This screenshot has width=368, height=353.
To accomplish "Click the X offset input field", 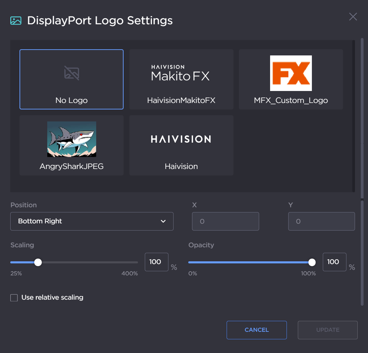I will [225, 221].
